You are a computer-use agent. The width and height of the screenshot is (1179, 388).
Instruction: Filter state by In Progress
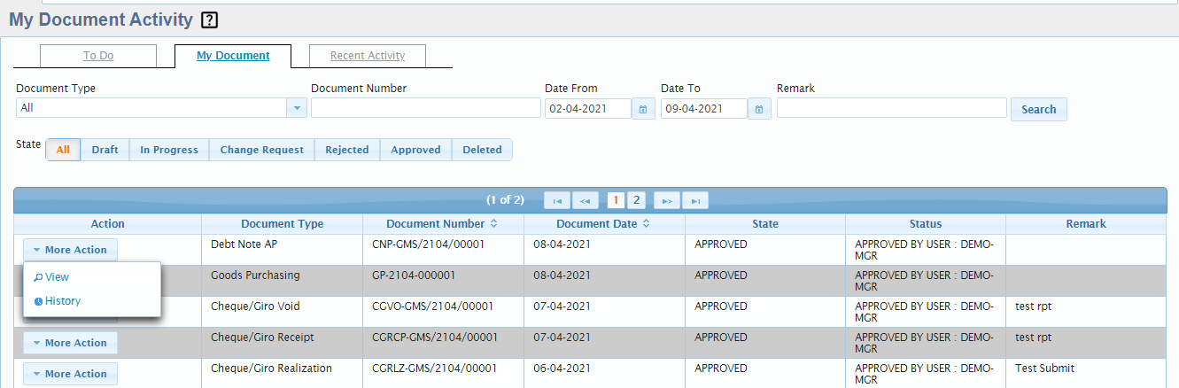click(x=169, y=150)
